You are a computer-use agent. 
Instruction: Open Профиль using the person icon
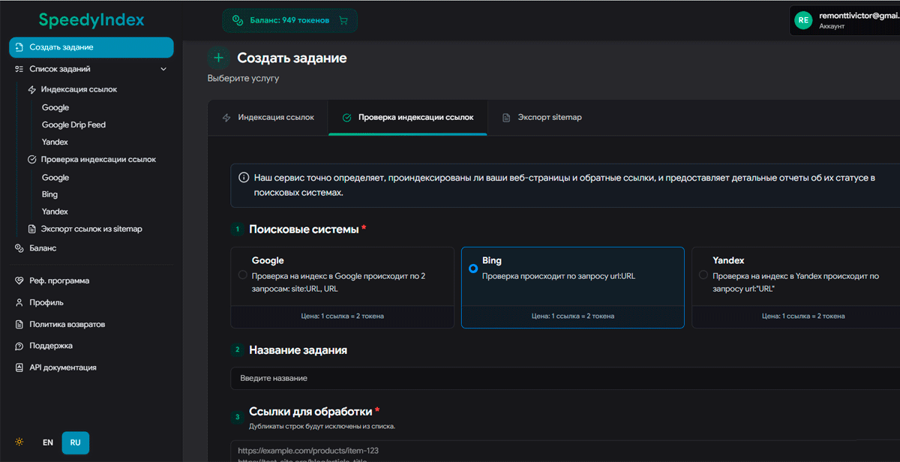18,301
